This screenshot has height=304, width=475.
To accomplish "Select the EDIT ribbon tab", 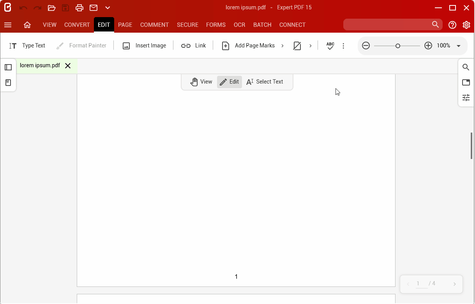I will pos(104,25).
